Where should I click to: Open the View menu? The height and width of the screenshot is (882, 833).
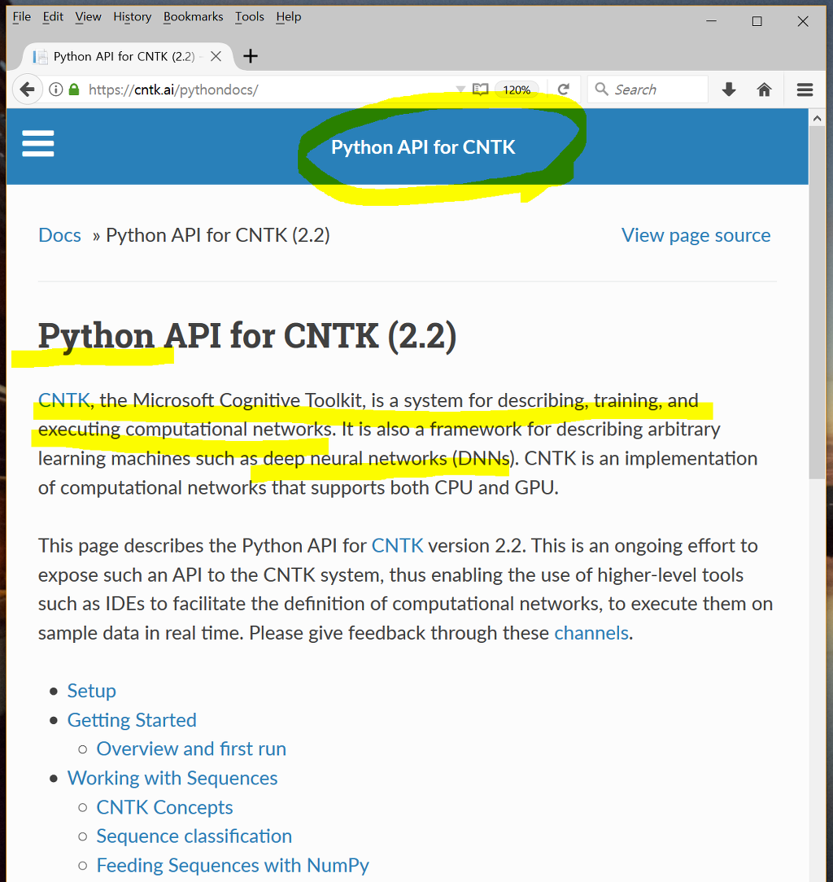pyautogui.click(x=89, y=17)
